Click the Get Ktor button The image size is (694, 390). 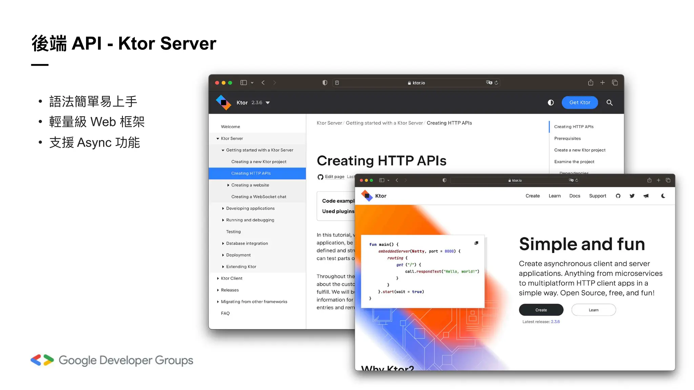coord(579,103)
